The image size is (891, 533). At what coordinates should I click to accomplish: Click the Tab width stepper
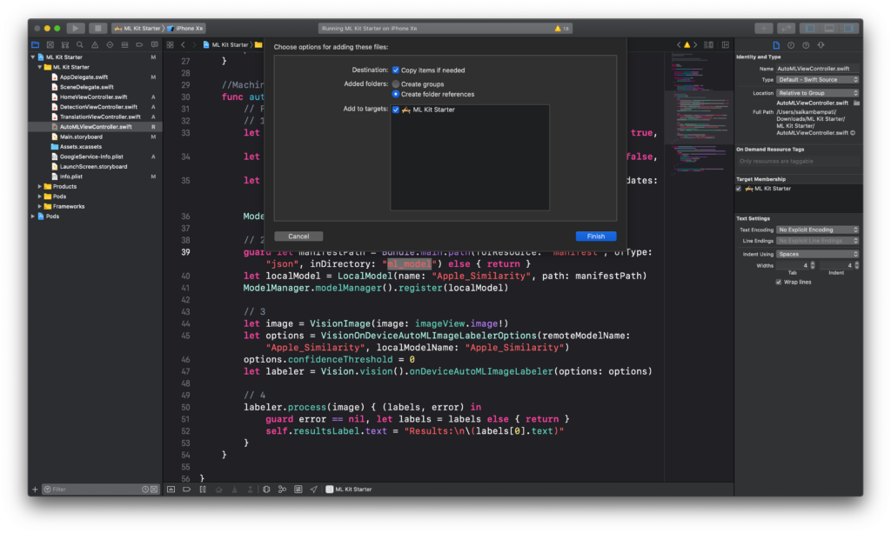click(x=813, y=266)
